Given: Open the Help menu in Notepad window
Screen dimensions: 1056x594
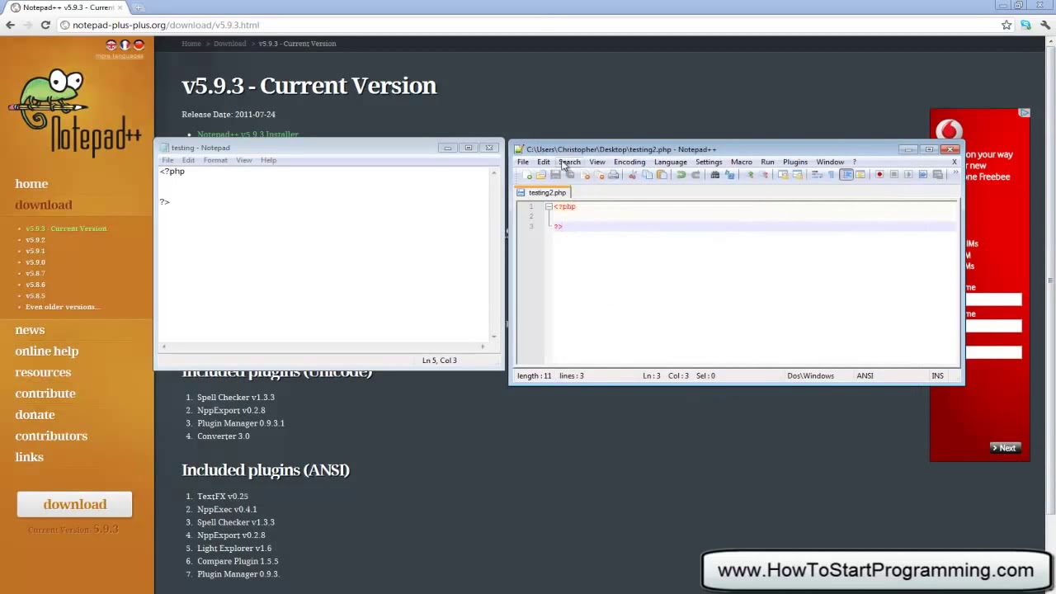Looking at the screenshot, I should coord(268,160).
